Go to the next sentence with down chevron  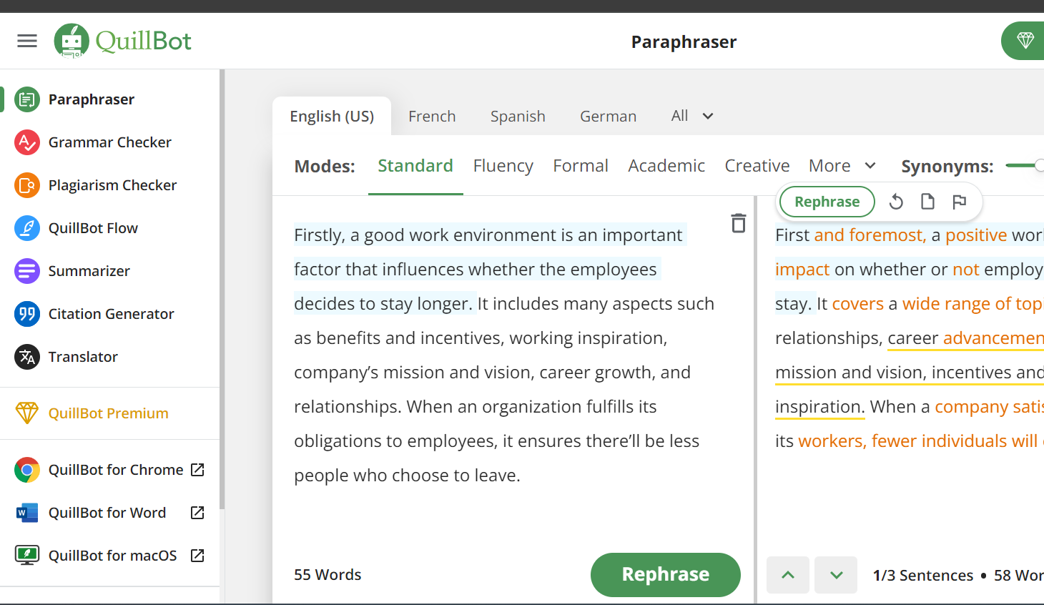836,575
